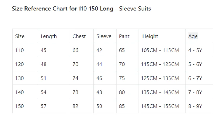
Task: Select the 4 - 5Y age cell
Action: [x=195, y=50]
